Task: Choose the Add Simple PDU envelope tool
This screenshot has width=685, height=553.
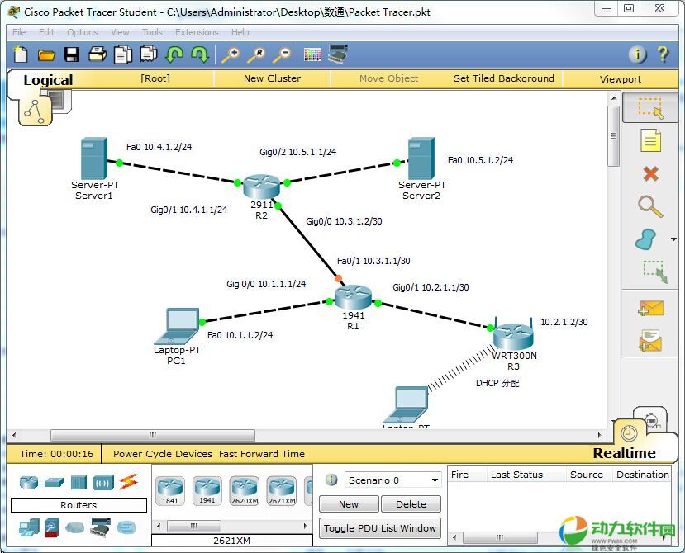Action: click(650, 308)
